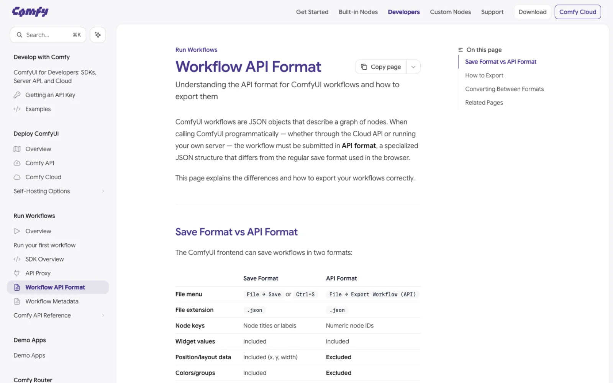This screenshot has height=383, width=613.
Task: Click the code icon beside SDK Overview
Action: pos(17,259)
